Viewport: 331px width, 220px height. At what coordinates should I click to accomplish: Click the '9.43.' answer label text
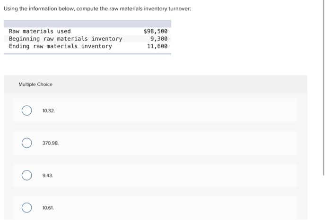pos(48,175)
